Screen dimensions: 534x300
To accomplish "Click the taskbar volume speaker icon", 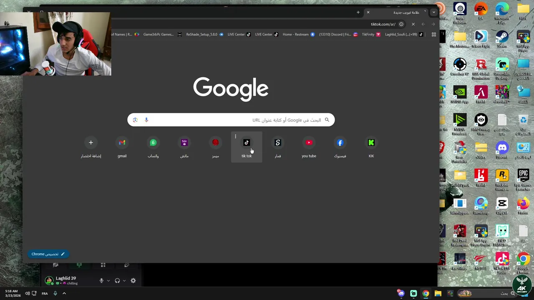I will [x=27, y=293].
